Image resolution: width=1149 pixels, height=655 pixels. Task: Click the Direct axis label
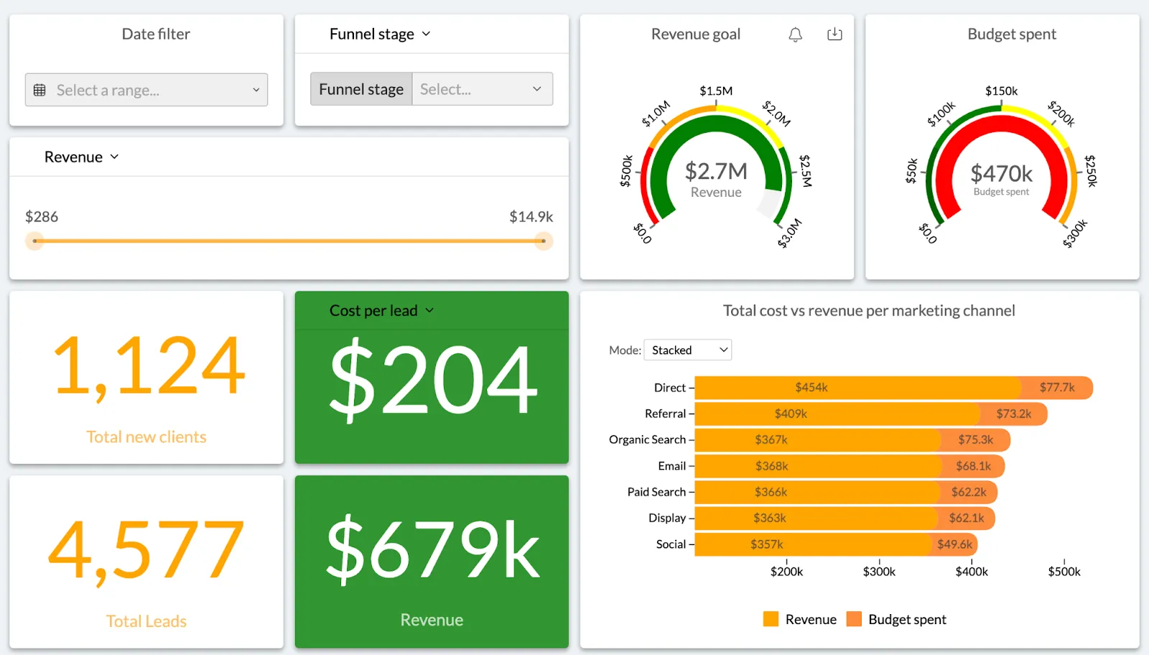pyautogui.click(x=670, y=388)
